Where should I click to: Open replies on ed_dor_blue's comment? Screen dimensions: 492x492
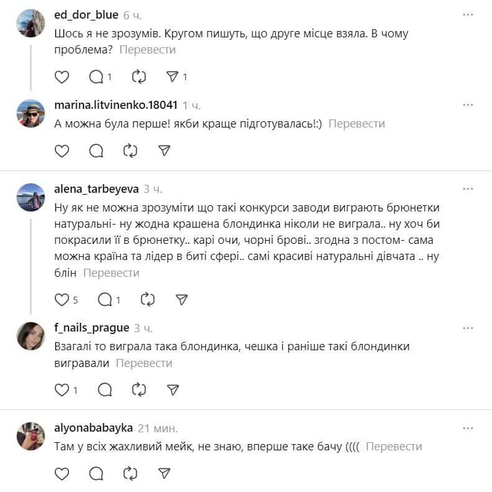click(96, 77)
